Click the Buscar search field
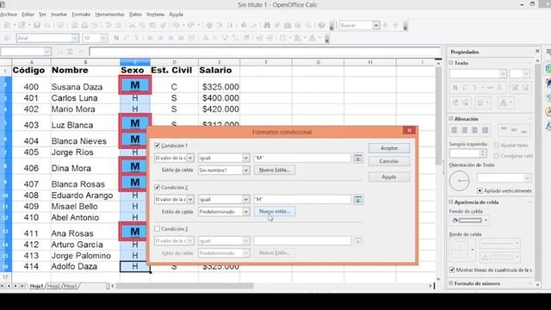551x310 pixels. pyautogui.click(x=356, y=25)
